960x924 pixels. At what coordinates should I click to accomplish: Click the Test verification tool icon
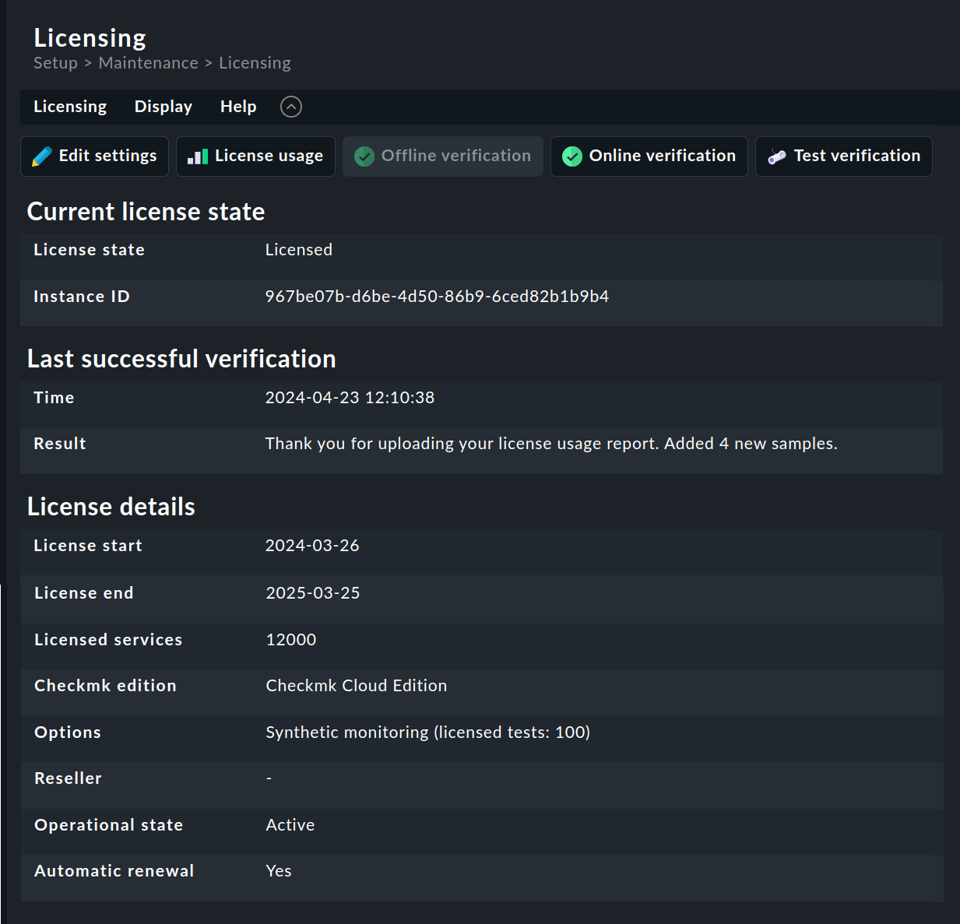pyautogui.click(x=777, y=156)
